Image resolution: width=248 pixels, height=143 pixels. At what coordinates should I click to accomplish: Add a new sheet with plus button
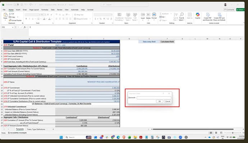tap(53, 129)
